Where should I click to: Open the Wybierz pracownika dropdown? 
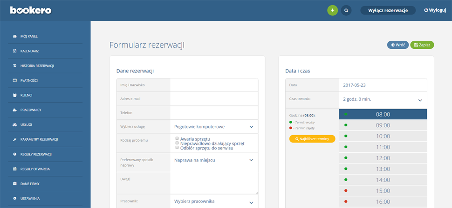point(214,201)
